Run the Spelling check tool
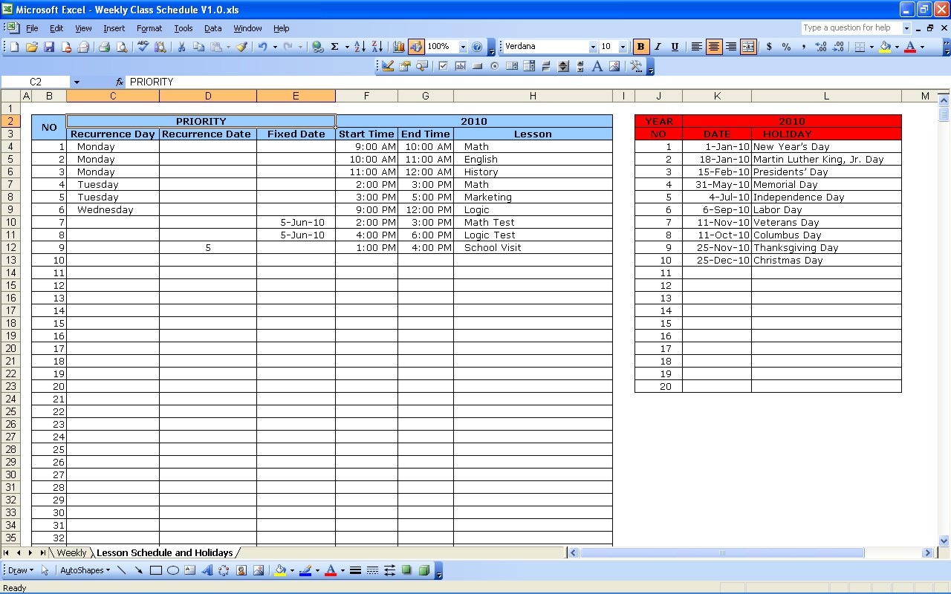Viewport: 951px width, 594px height. [x=141, y=46]
